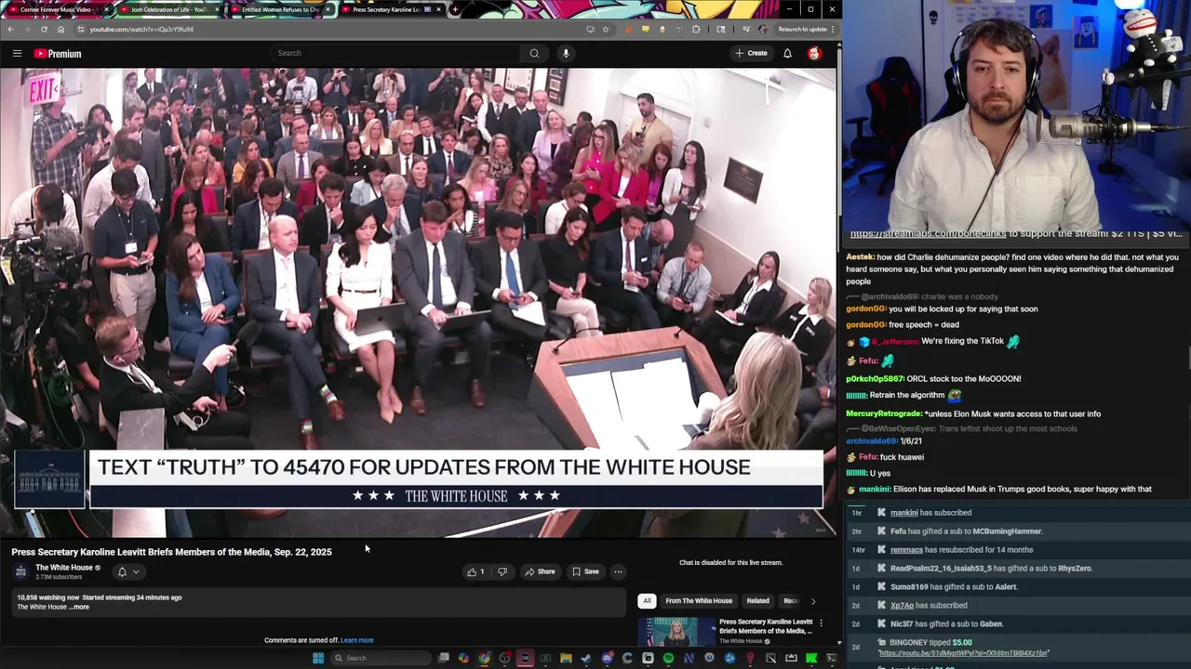The width and height of the screenshot is (1191, 669).
Task: Open site info icon in address bar
Action: coord(81,29)
